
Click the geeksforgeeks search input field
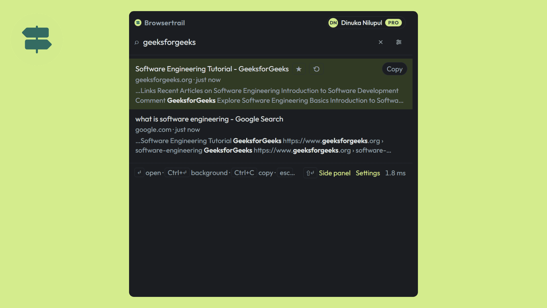(x=256, y=42)
